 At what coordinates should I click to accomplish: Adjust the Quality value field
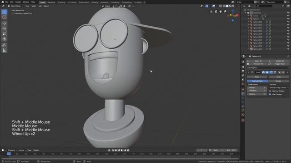pyautogui.click(x=257, y=94)
